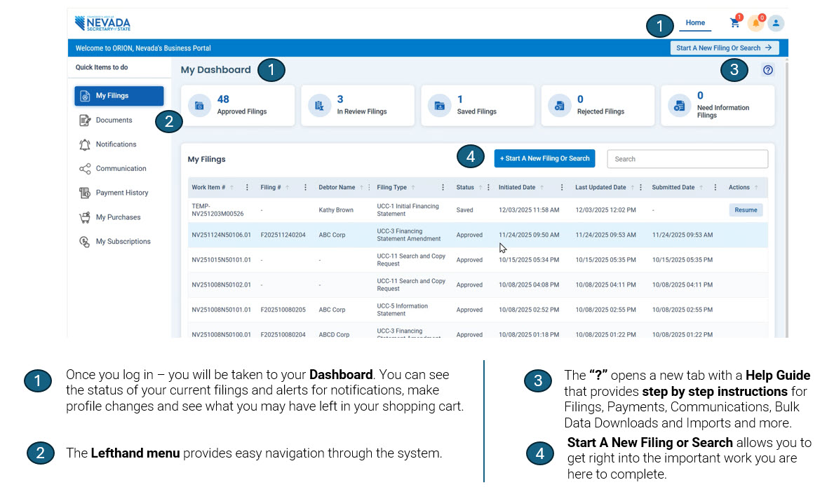Open Notifications in left menu

[x=116, y=144]
